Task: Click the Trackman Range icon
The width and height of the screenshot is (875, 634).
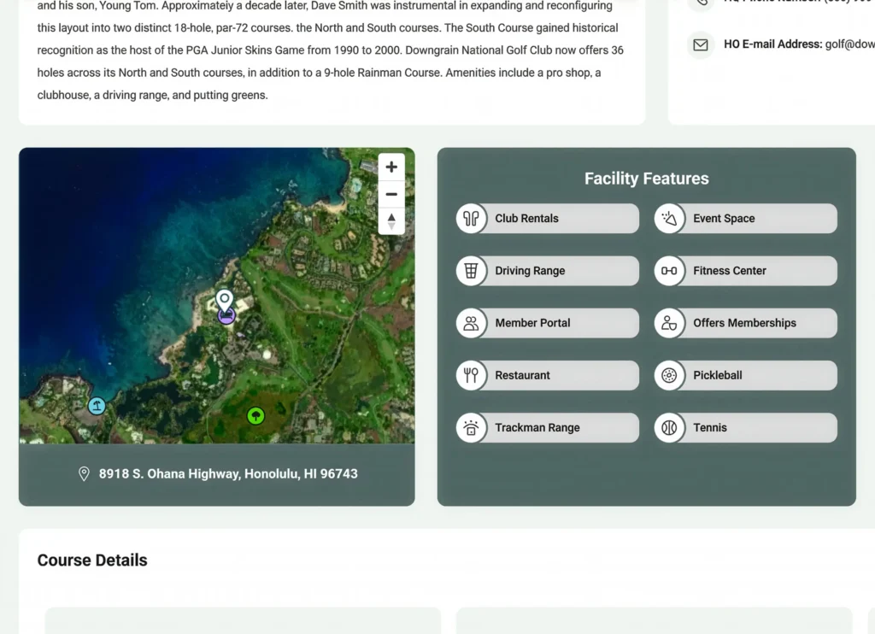Action: [x=471, y=428]
